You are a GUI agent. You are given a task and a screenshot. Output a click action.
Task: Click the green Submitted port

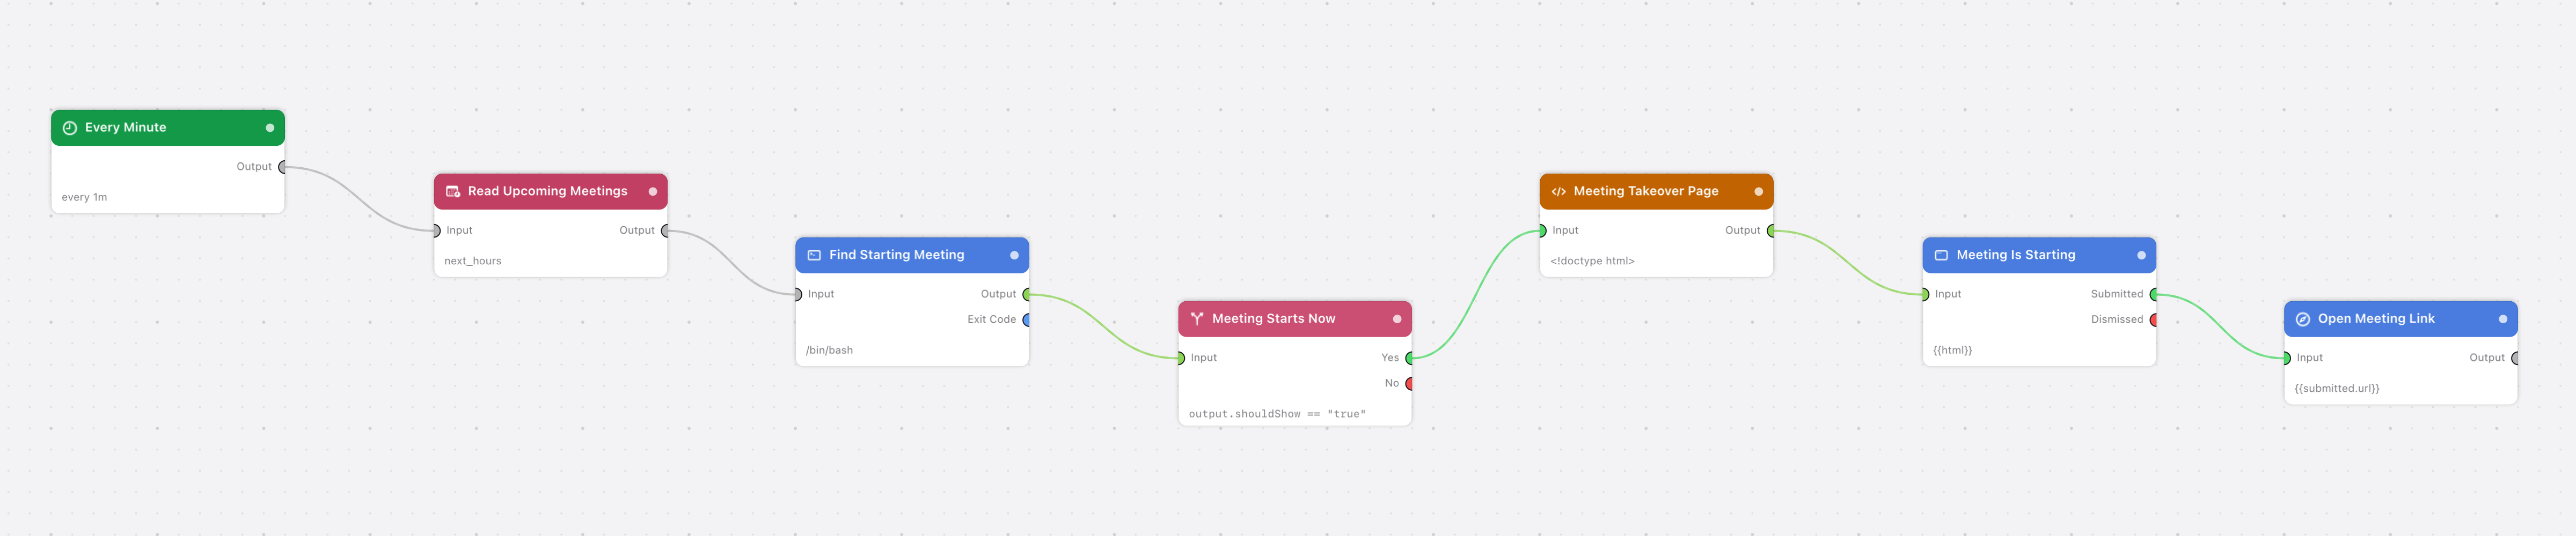tap(2153, 294)
